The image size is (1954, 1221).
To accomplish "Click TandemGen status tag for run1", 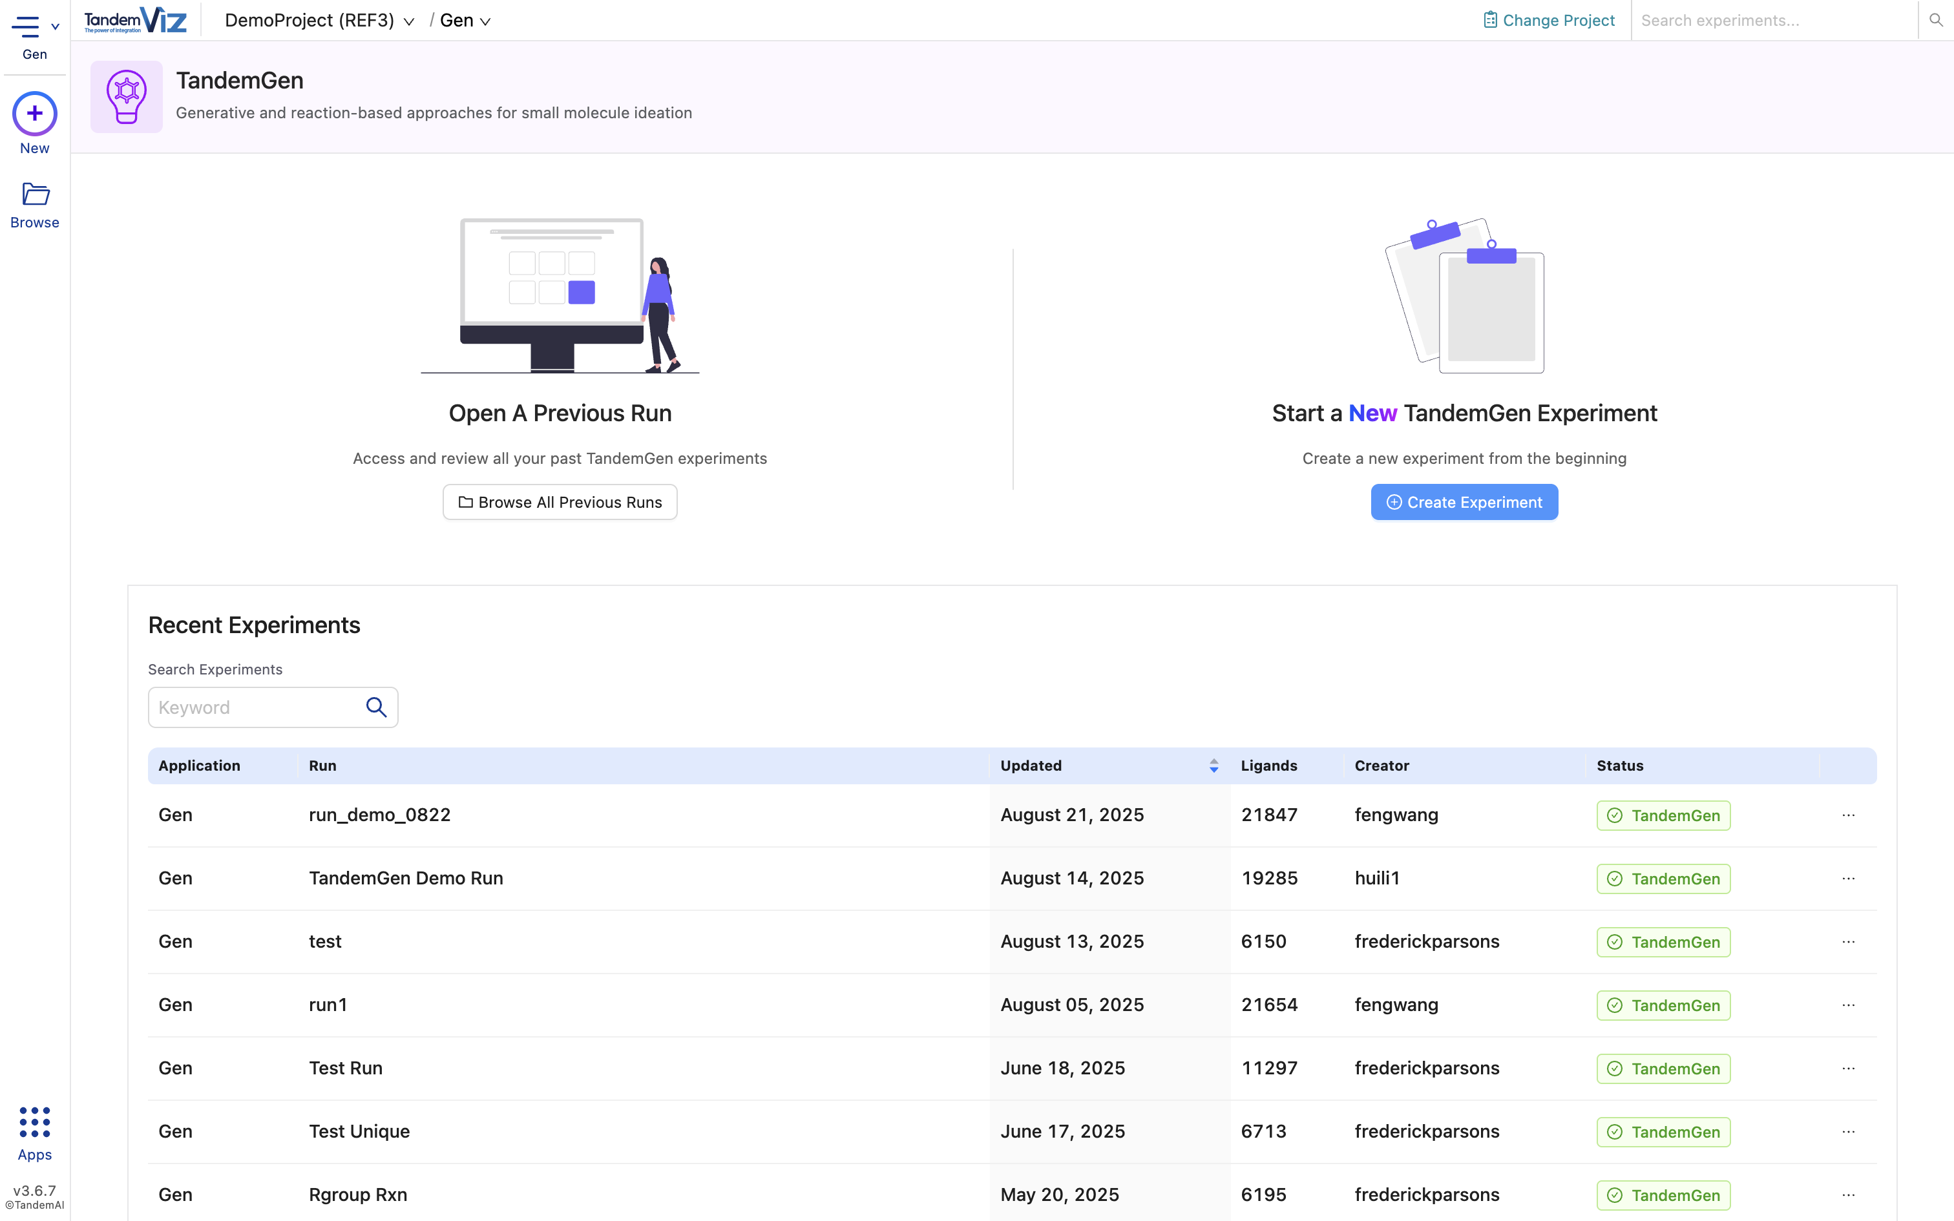I will pos(1663,1005).
